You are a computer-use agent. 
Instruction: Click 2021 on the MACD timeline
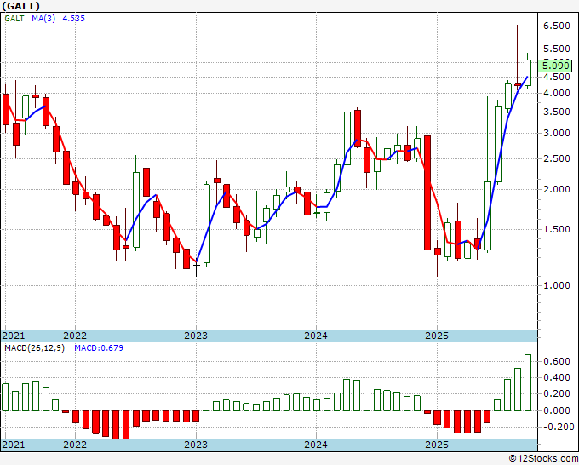14,445
